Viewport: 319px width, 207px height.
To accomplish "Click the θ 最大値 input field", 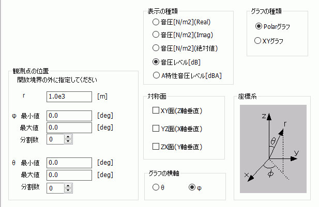I will pyautogui.click(x=69, y=174).
